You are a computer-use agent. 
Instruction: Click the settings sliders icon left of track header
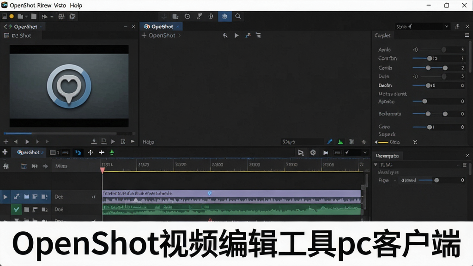coord(6,166)
